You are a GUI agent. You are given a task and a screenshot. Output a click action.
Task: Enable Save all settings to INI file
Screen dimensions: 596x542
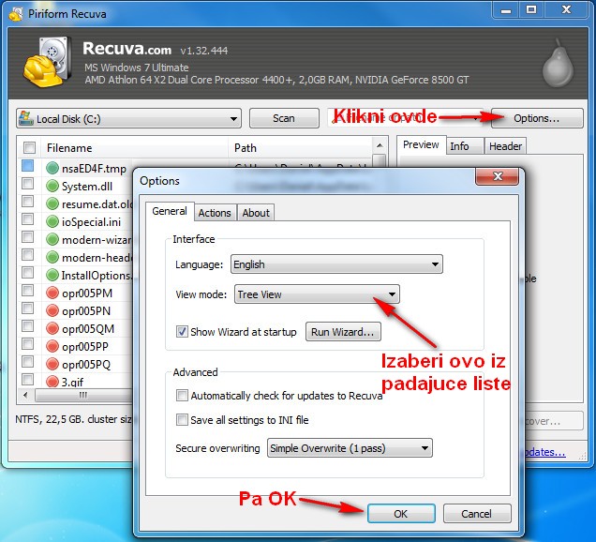click(x=182, y=420)
